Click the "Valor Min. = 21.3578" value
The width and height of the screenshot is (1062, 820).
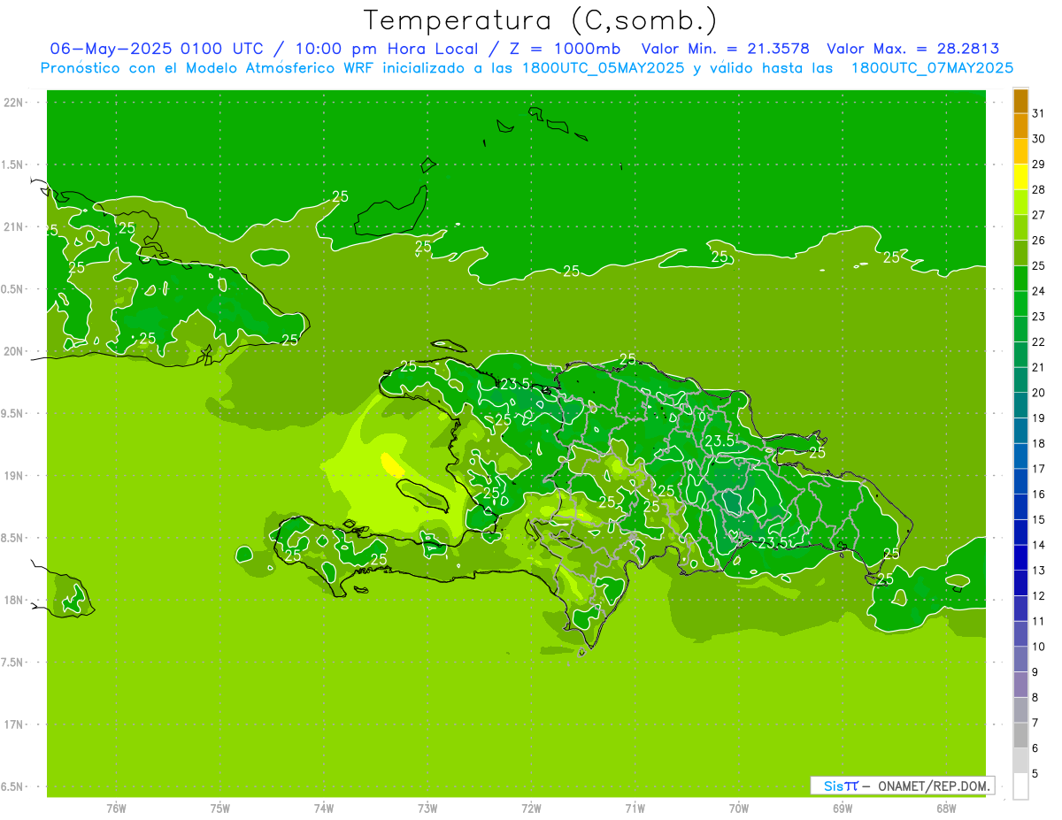(726, 49)
